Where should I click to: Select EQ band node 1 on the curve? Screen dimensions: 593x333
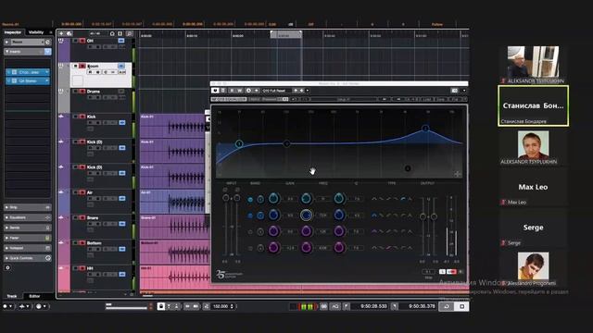[x=239, y=144]
